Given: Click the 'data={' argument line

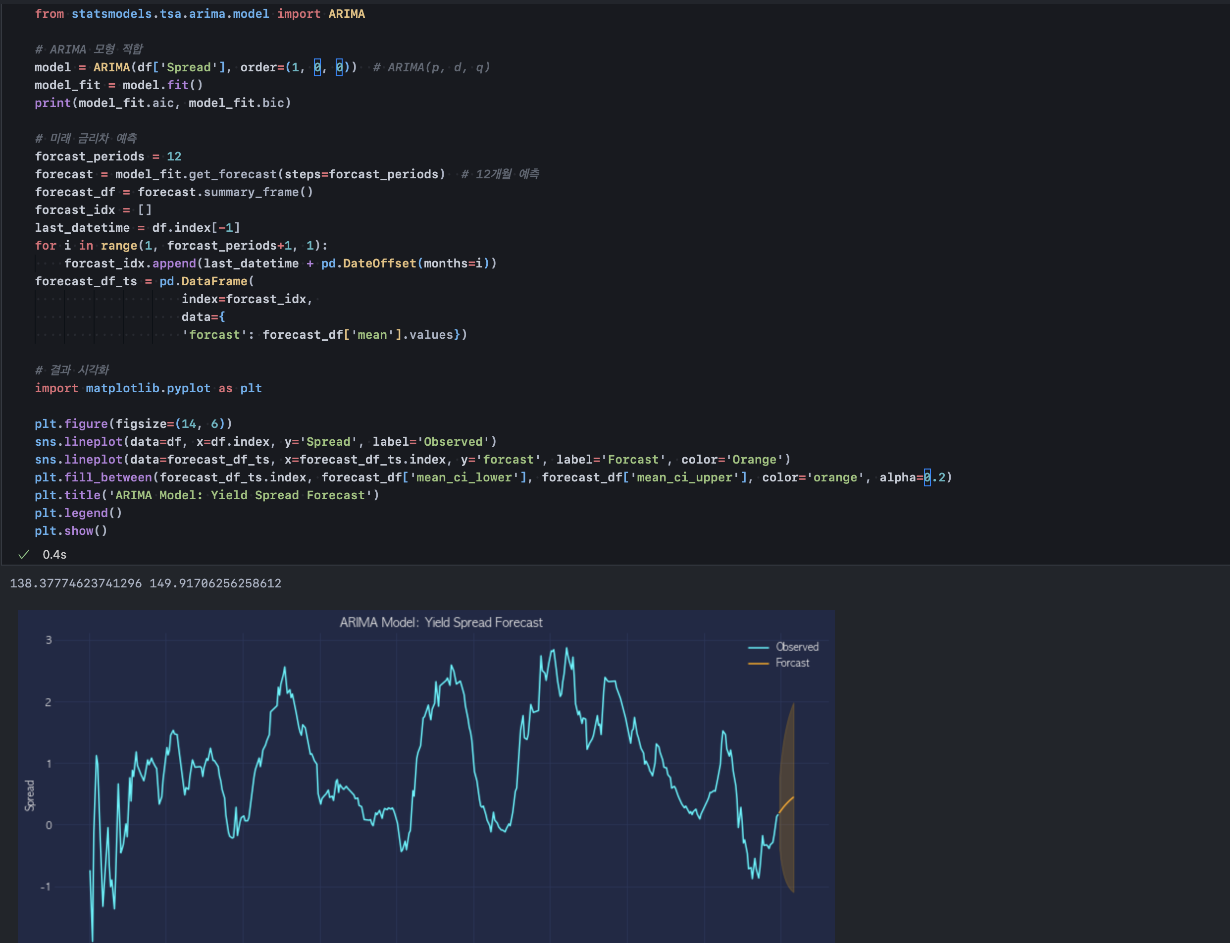Looking at the screenshot, I should (x=203, y=316).
